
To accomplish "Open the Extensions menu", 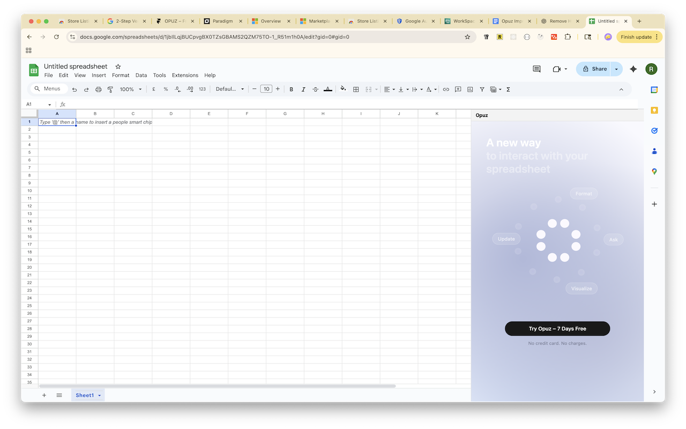I will coord(185,75).
